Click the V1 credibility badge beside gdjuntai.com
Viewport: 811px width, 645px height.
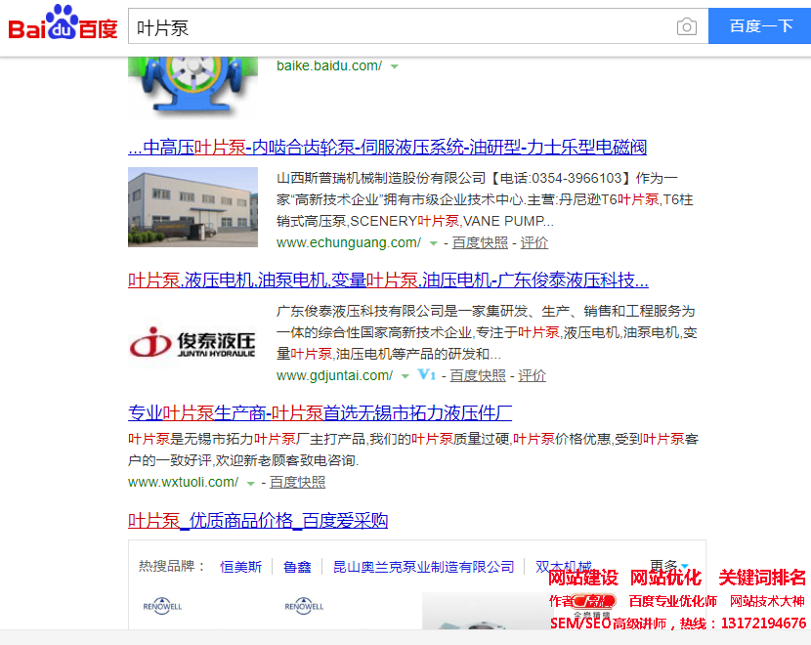tap(425, 375)
